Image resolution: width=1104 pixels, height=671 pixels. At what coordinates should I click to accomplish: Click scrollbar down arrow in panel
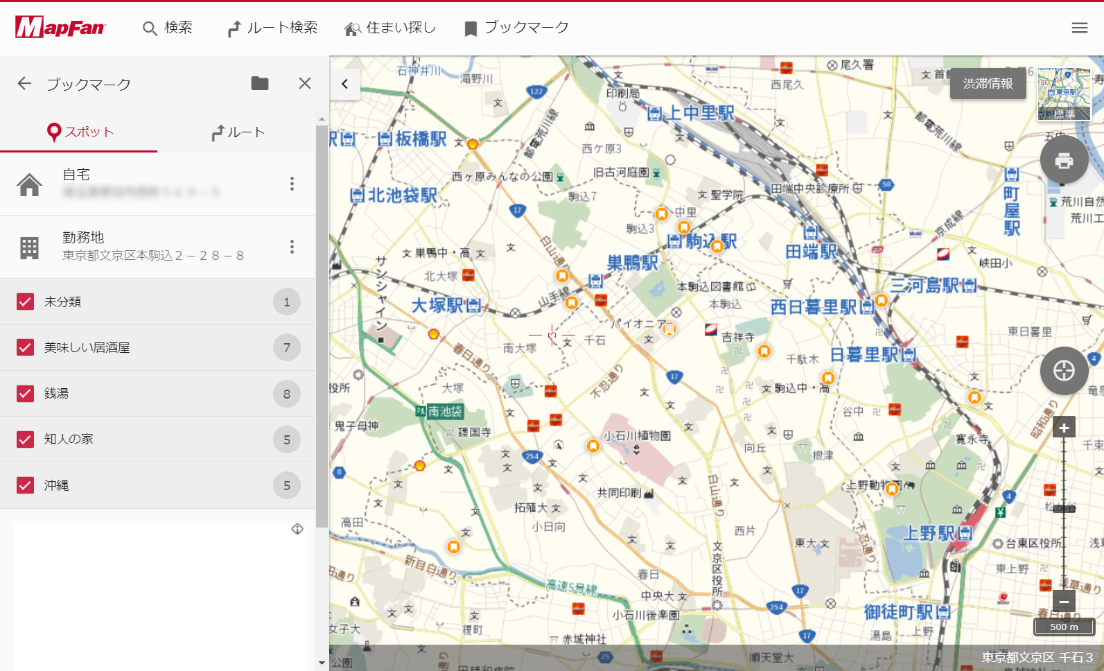pyautogui.click(x=322, y=663)
